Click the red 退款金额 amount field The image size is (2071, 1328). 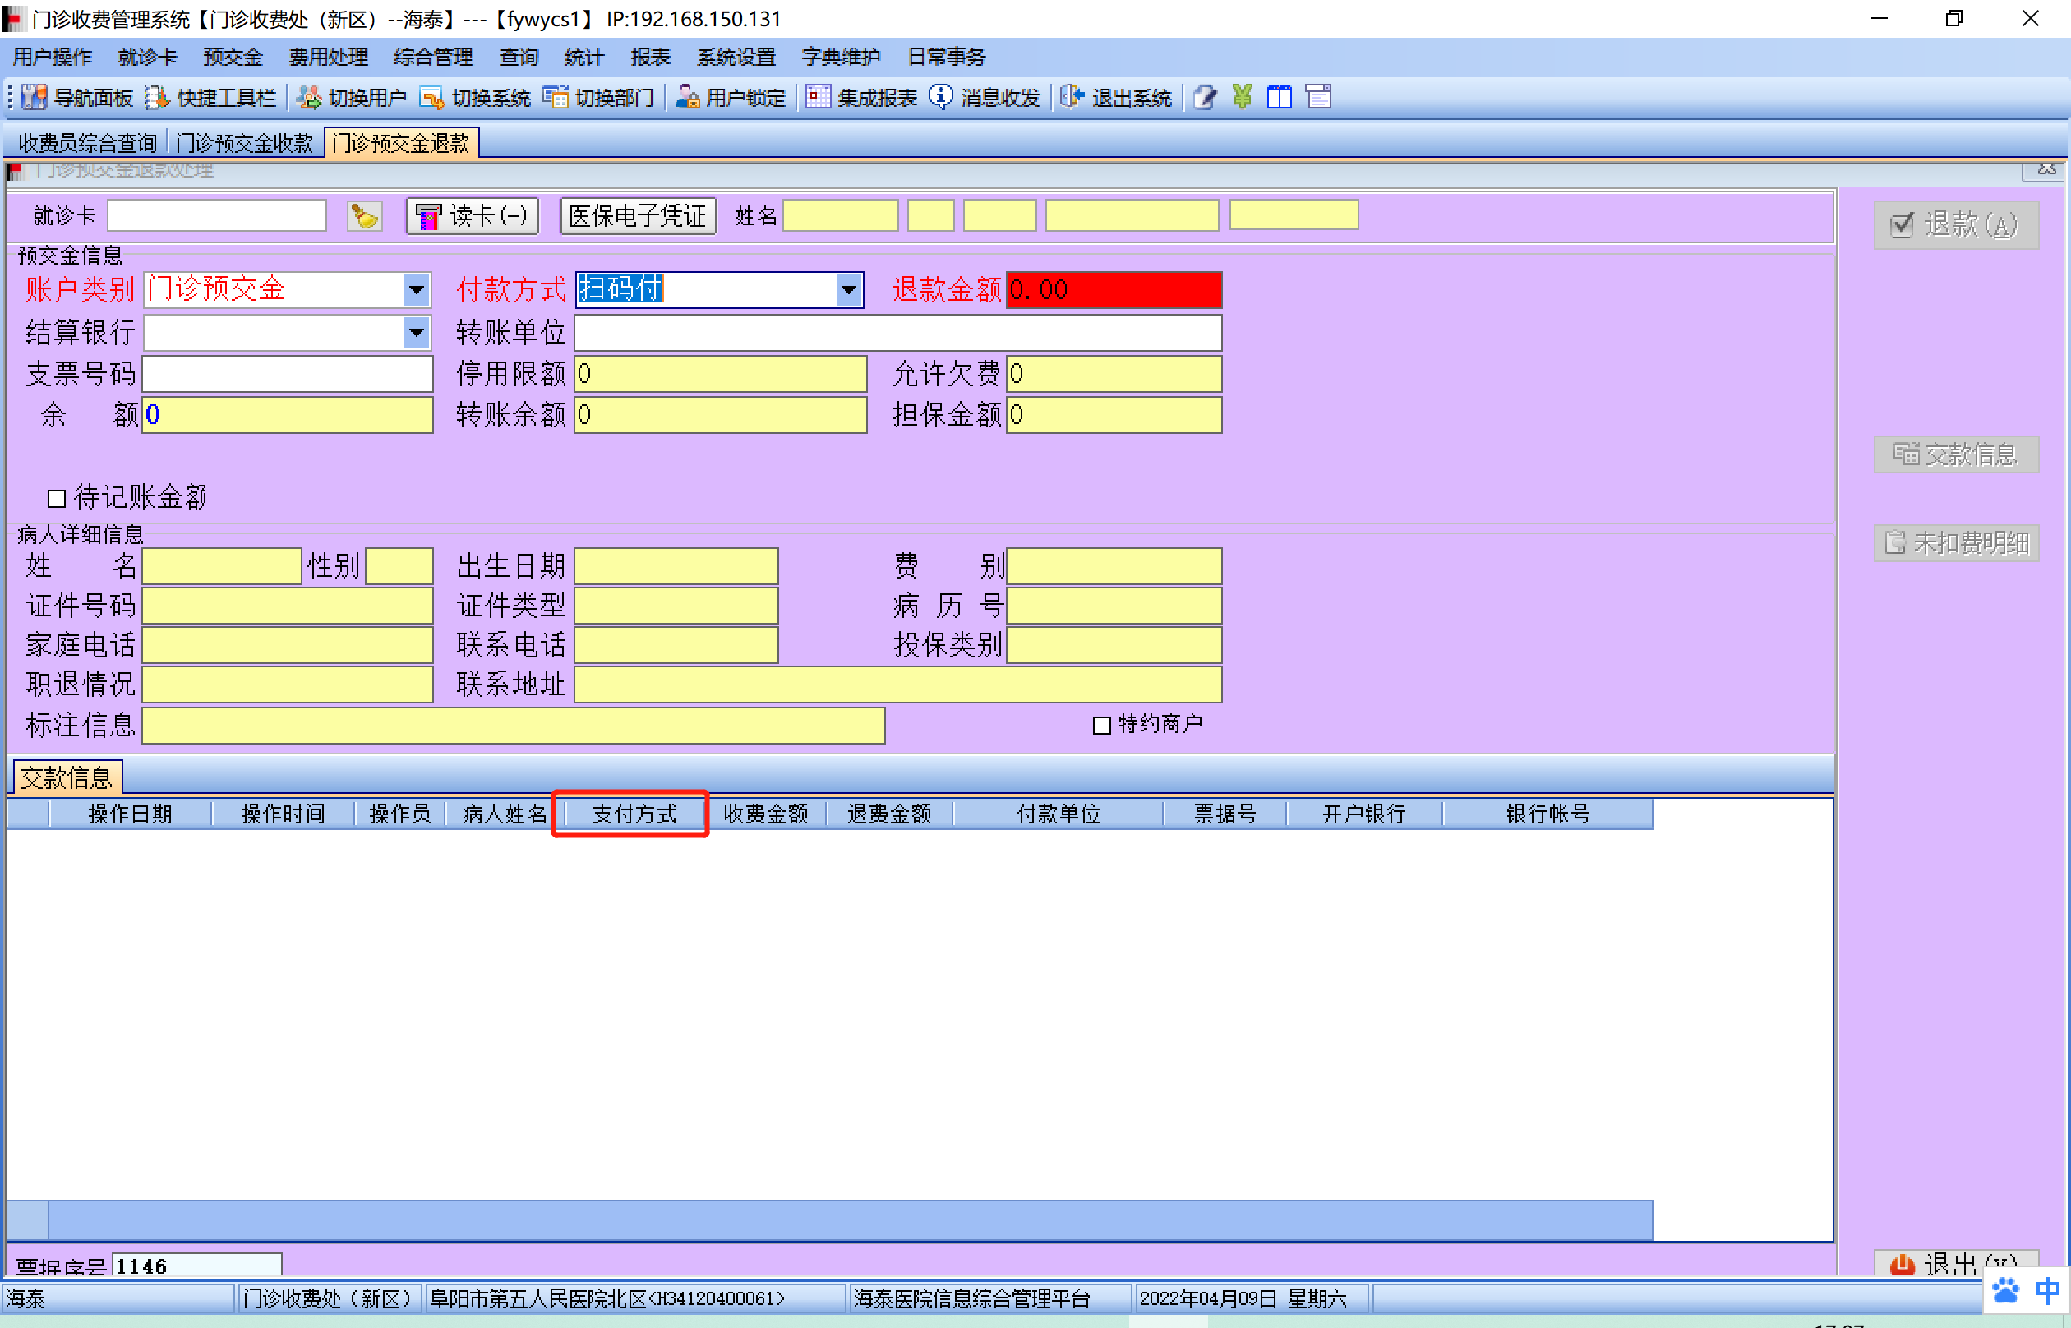click(1113, 290)
